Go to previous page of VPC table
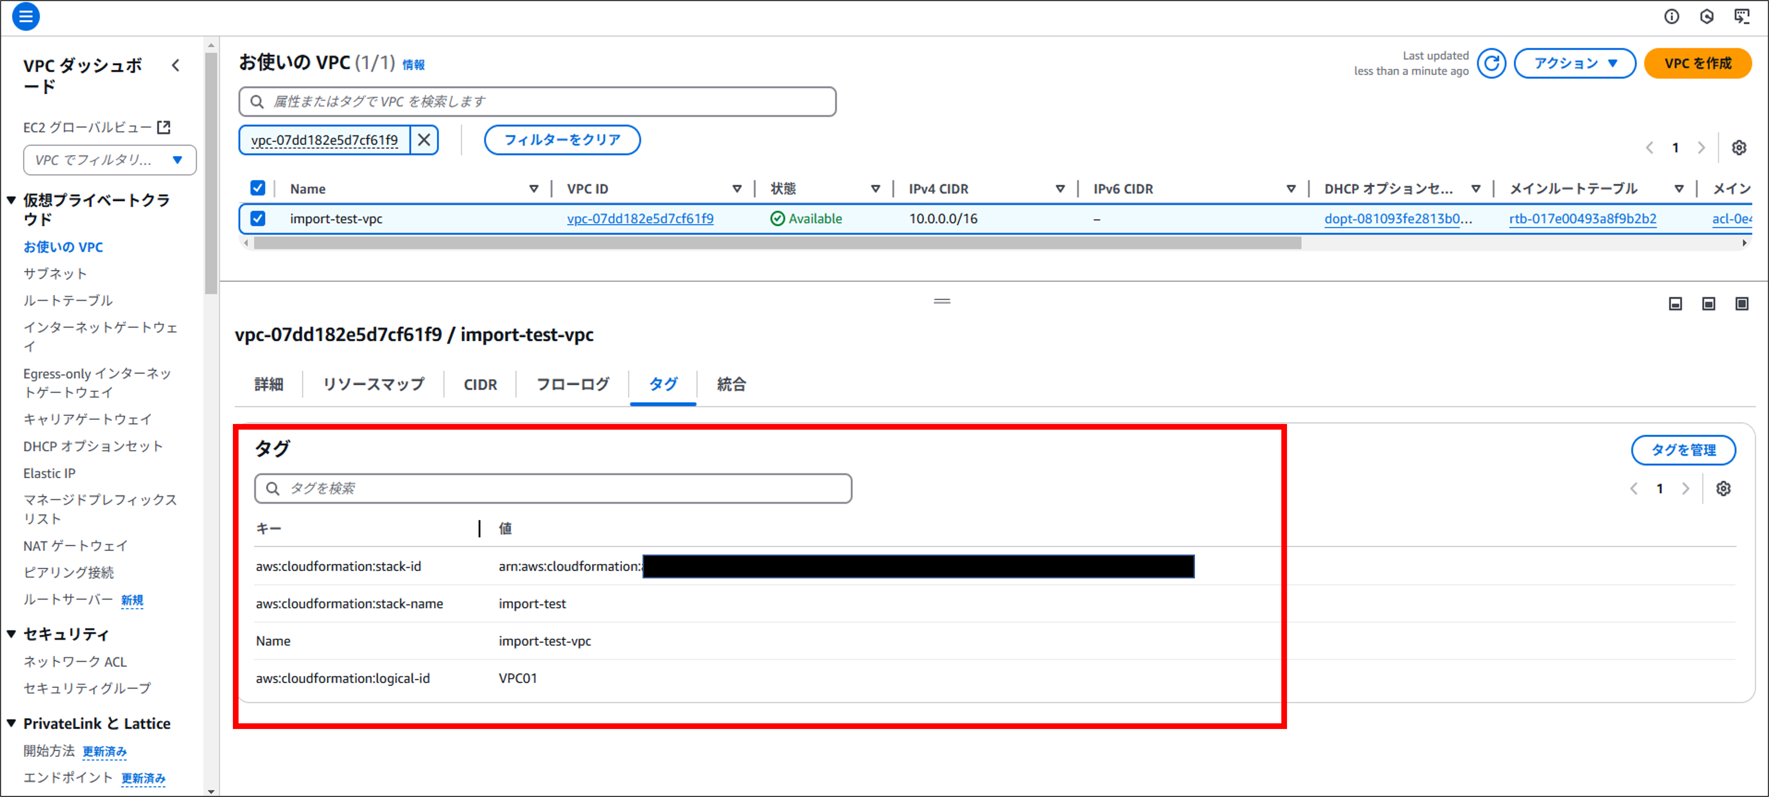1769x797 pixels. 1650,148
